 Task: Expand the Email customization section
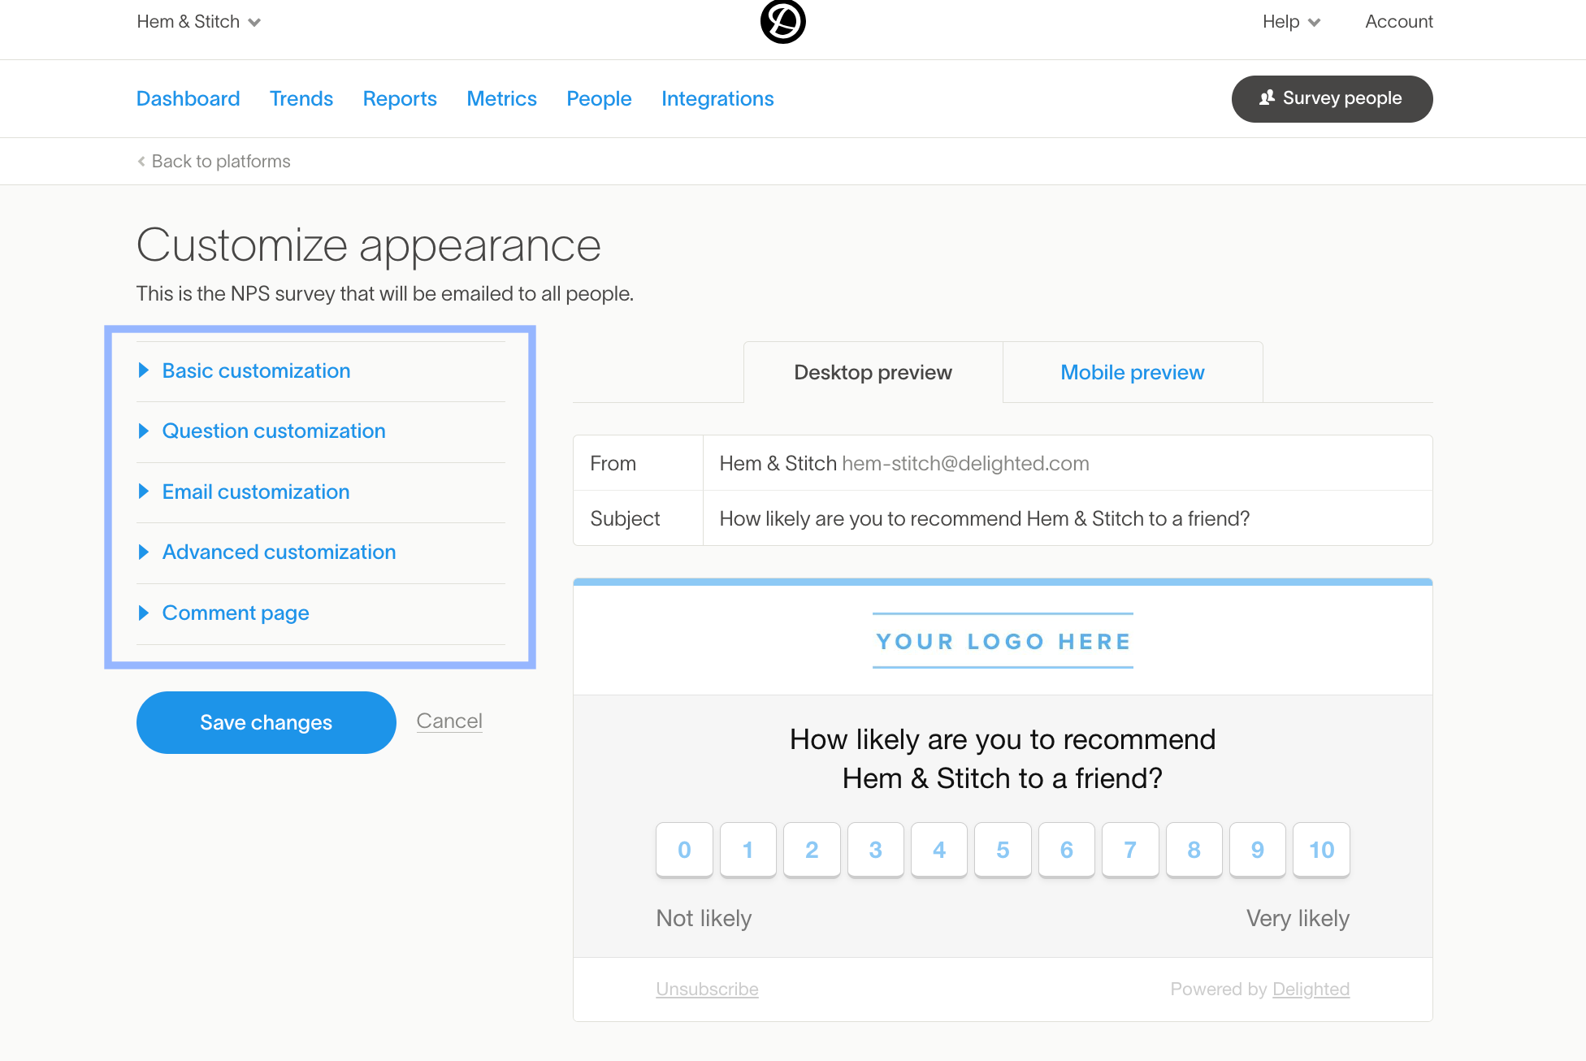[255, 492]
